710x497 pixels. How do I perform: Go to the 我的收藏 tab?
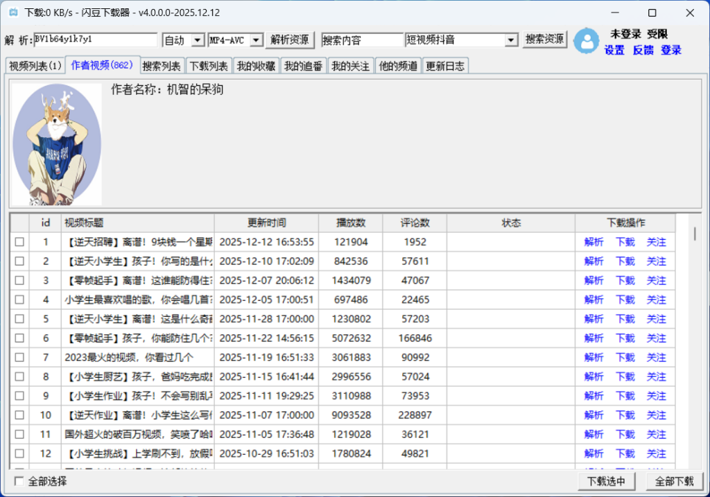tap(256, 66)
